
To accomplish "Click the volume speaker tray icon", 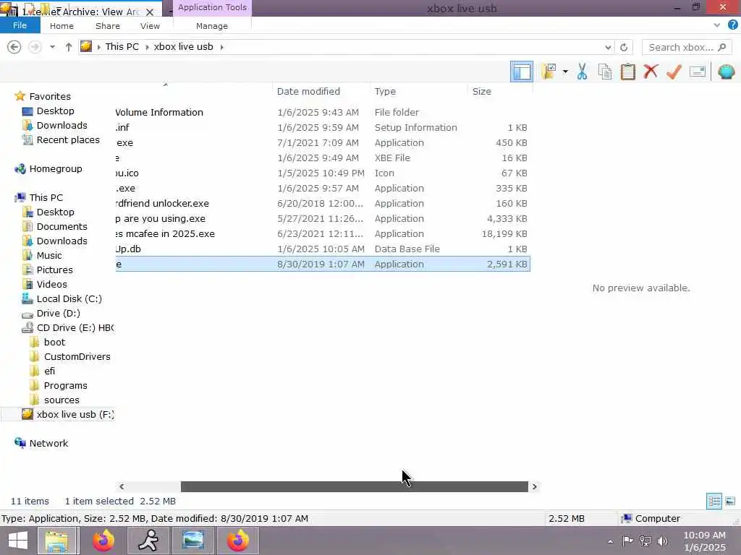I will pyautogui.click(x=663, y=541).
